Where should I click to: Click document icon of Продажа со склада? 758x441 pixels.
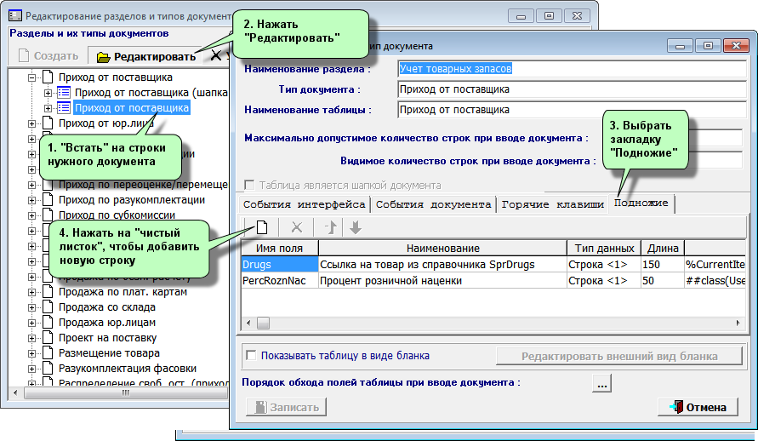pos(48,307)
